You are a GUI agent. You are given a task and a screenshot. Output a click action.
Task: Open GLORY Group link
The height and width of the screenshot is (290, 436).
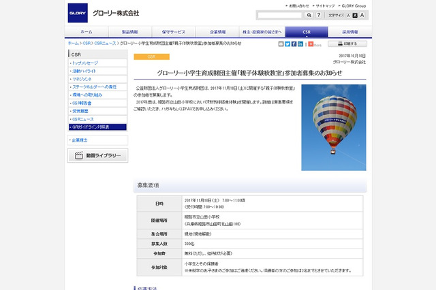point(352,6)
